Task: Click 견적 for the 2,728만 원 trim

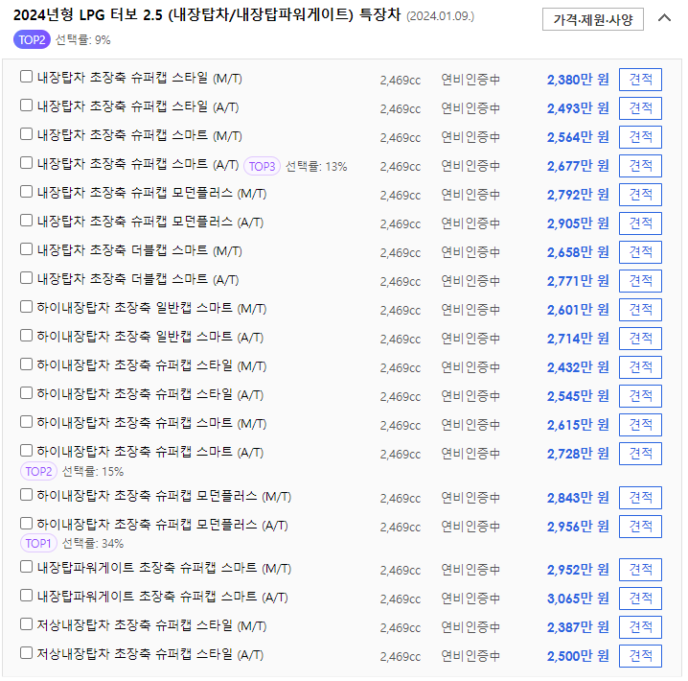Action: click(x=640, y=454)
